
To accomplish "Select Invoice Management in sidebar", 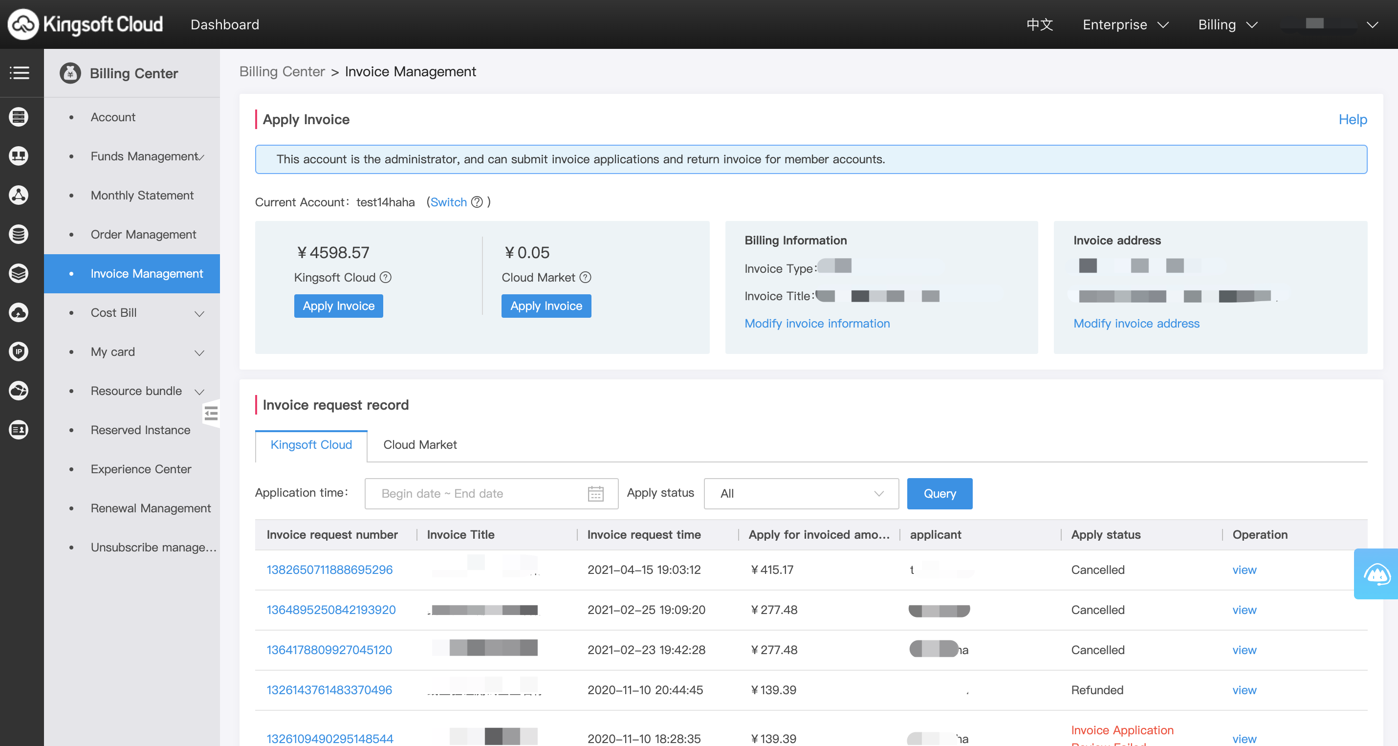I will pos(132,274).
